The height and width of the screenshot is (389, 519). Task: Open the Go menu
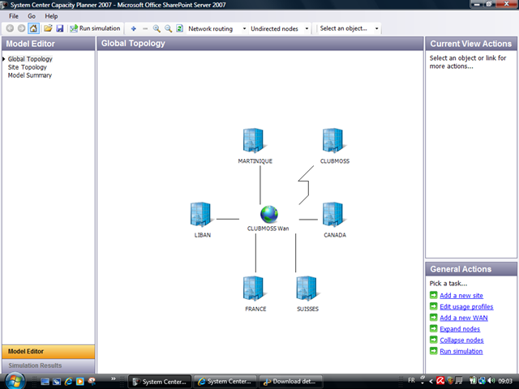click(x=32, y=16)
